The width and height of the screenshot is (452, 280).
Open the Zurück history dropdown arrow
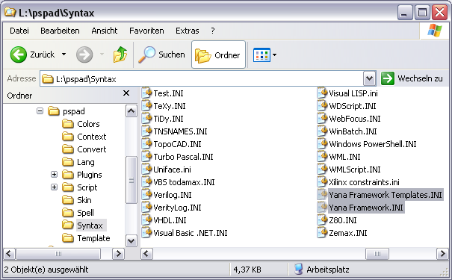[64, 55]
